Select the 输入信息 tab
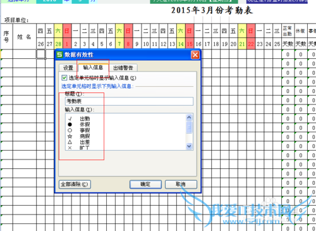Image resolution: width=316 pixels, height=231 pixels. click(x=93, y=67)
